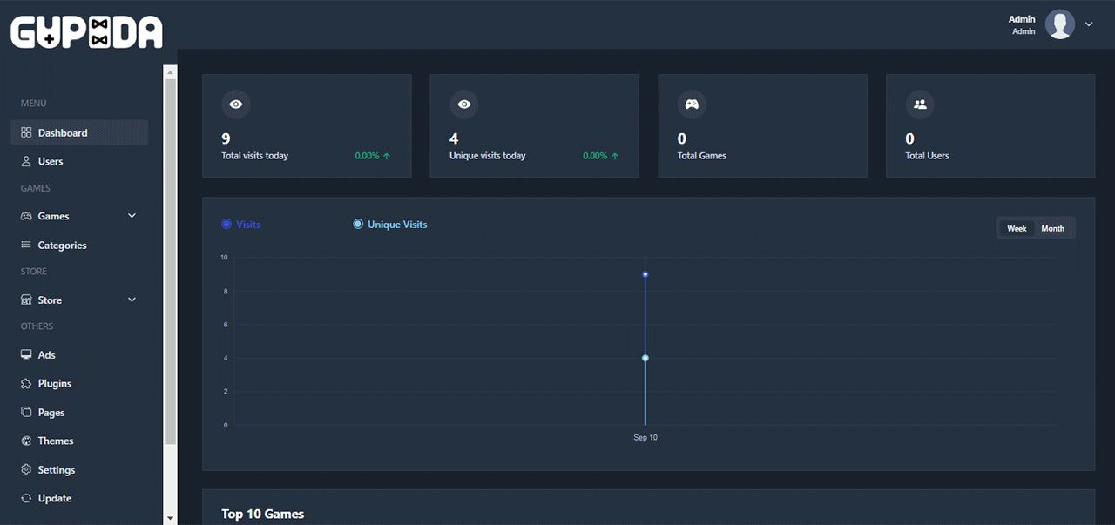This screenshot has width=1115, height=525.
Task: Click the Settings gear icon in sidebar
Action: [x=26, y=469]
